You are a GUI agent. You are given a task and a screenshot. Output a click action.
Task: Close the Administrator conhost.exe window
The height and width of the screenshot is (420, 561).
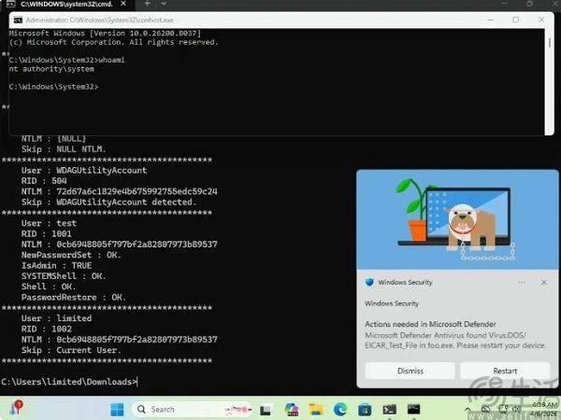click(541, 20)
